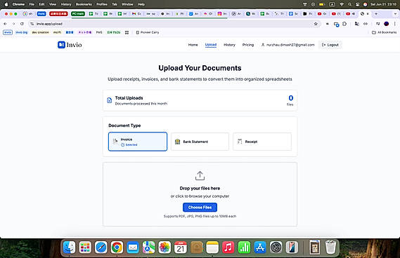Screen dimensions: 400x258
Task: Open Photos from the Dock
Action: click(x=164, y=247)
